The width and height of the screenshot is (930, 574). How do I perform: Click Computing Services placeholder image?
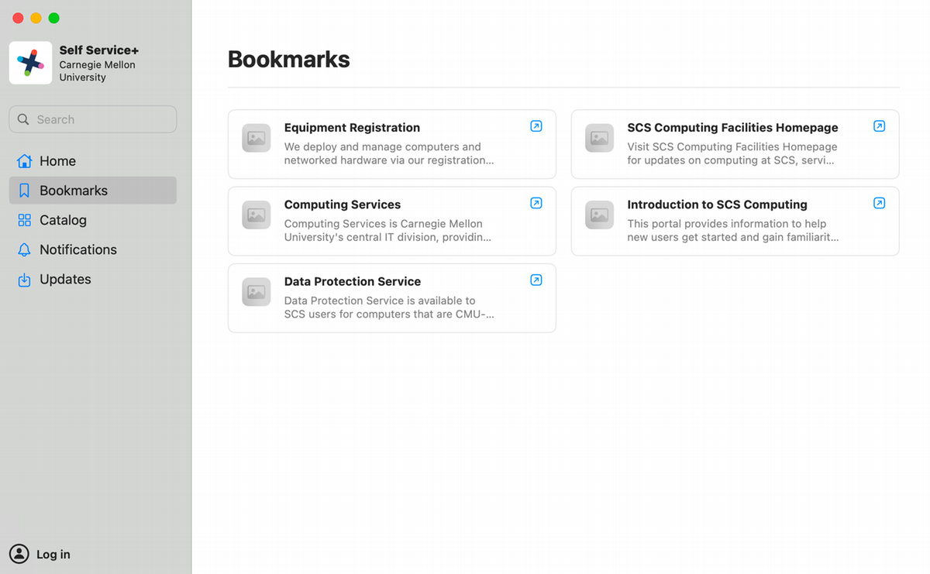pos(257,215)
